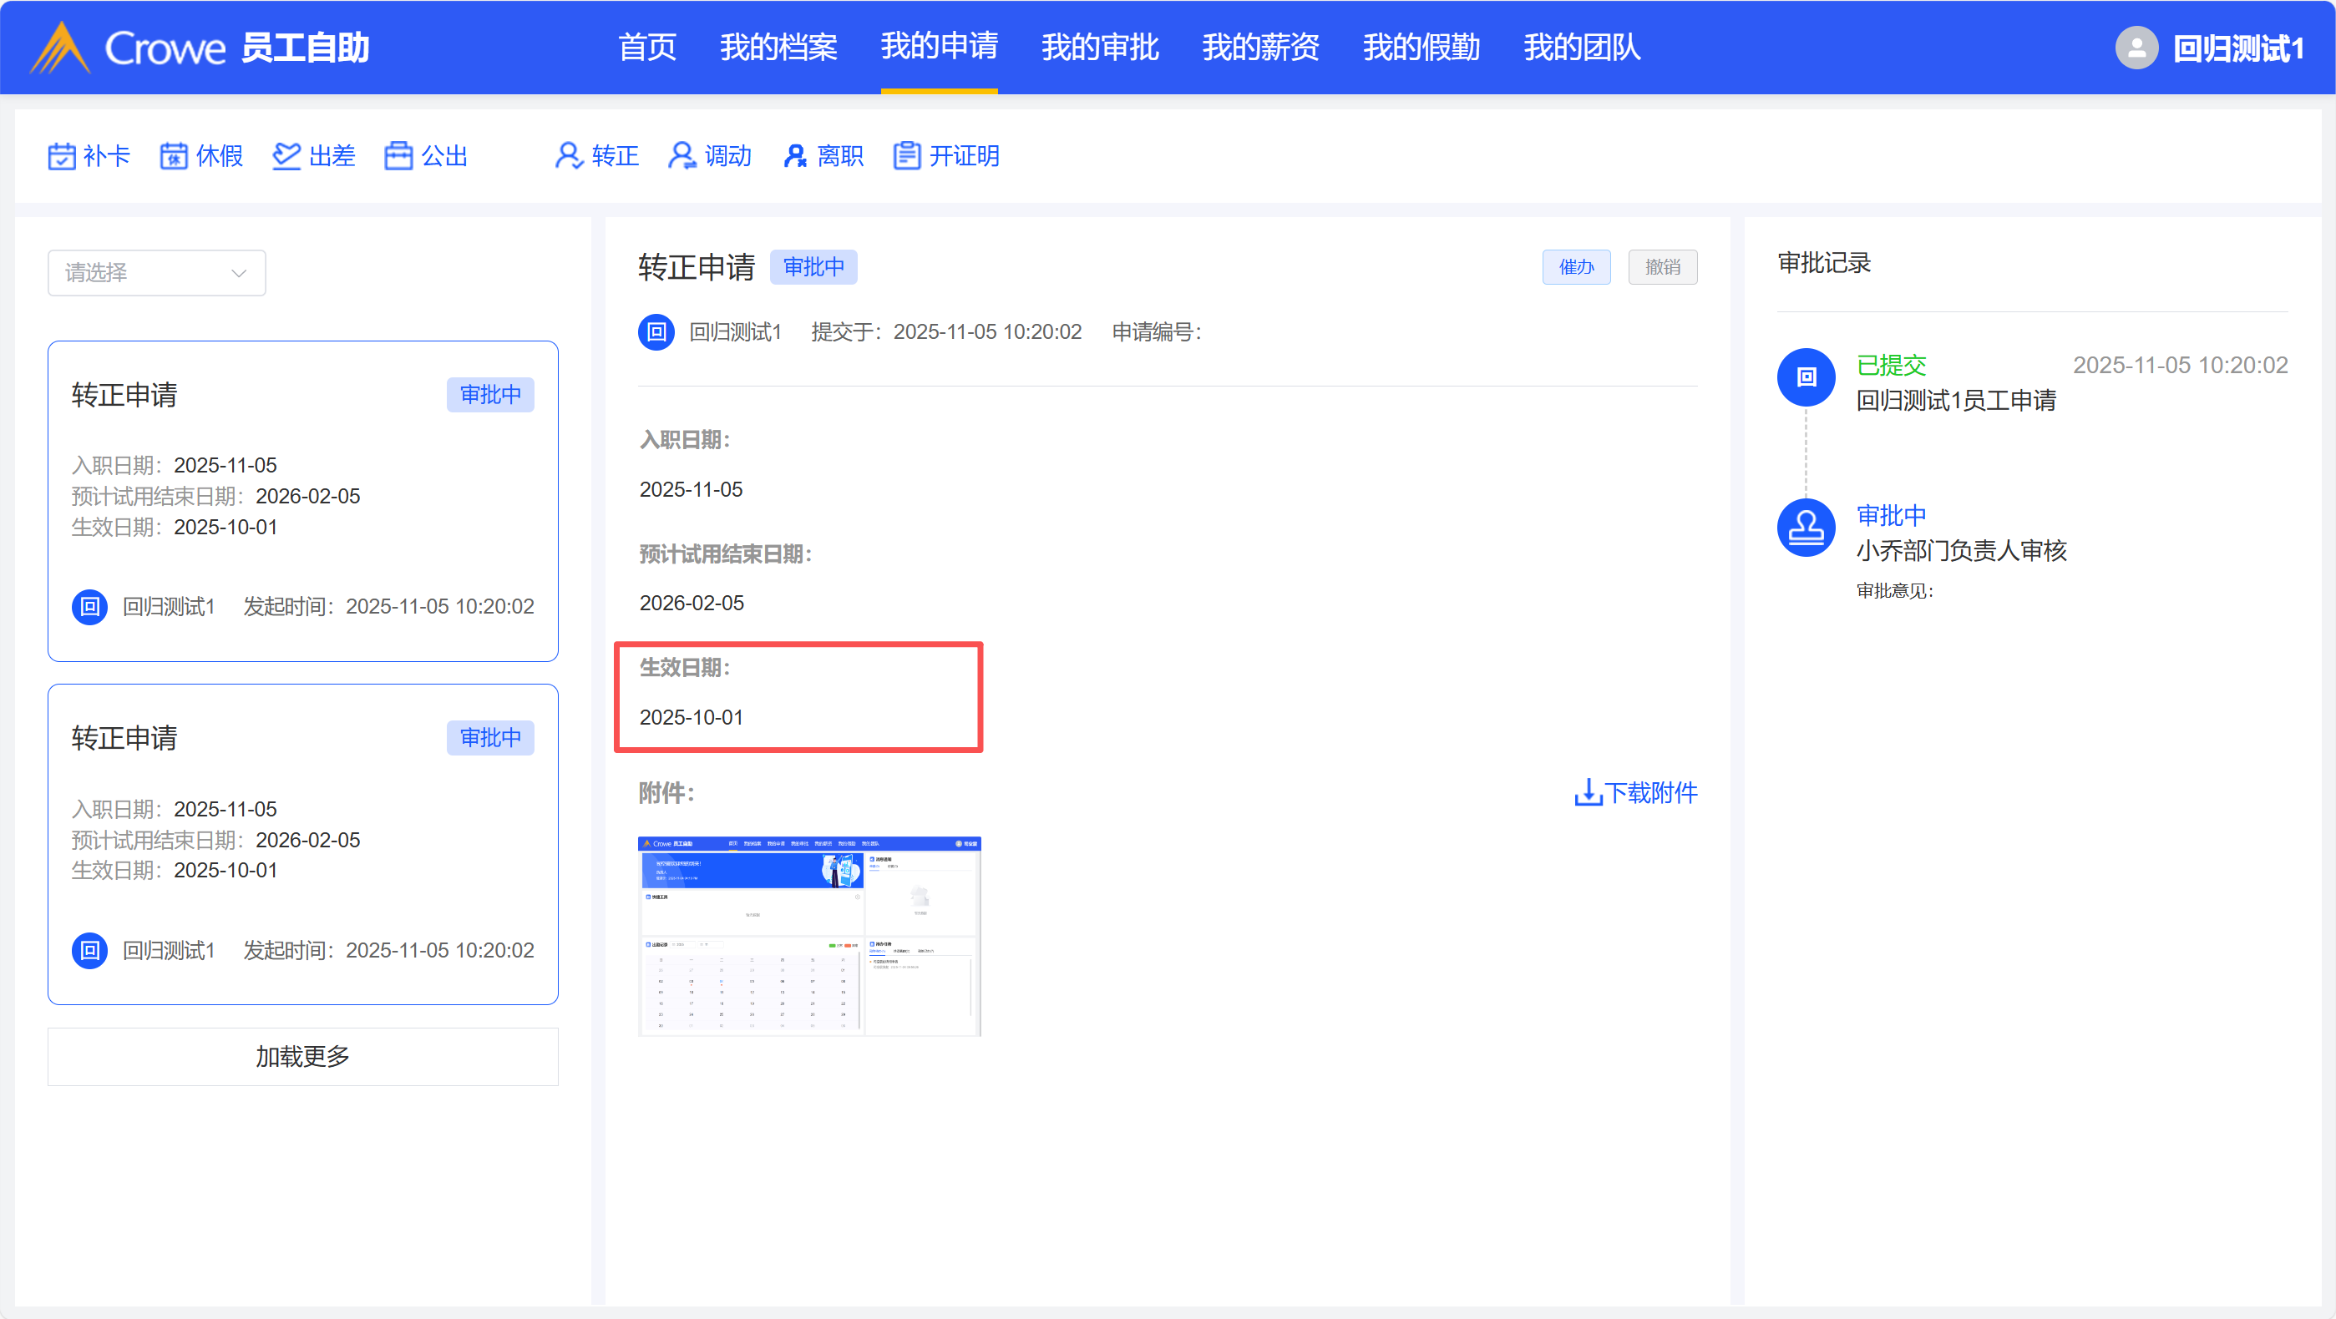Open the 开证明 certificate icon
This screenshot has height=1319, width=2336.
906,156
